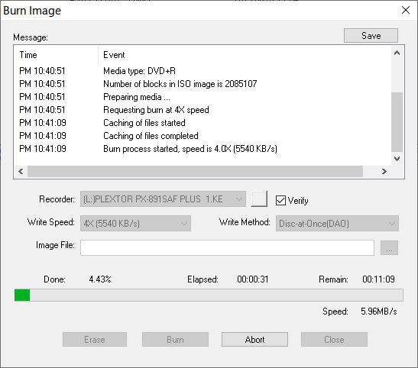Click the greyed-out Burn button

tap(175, 340)
